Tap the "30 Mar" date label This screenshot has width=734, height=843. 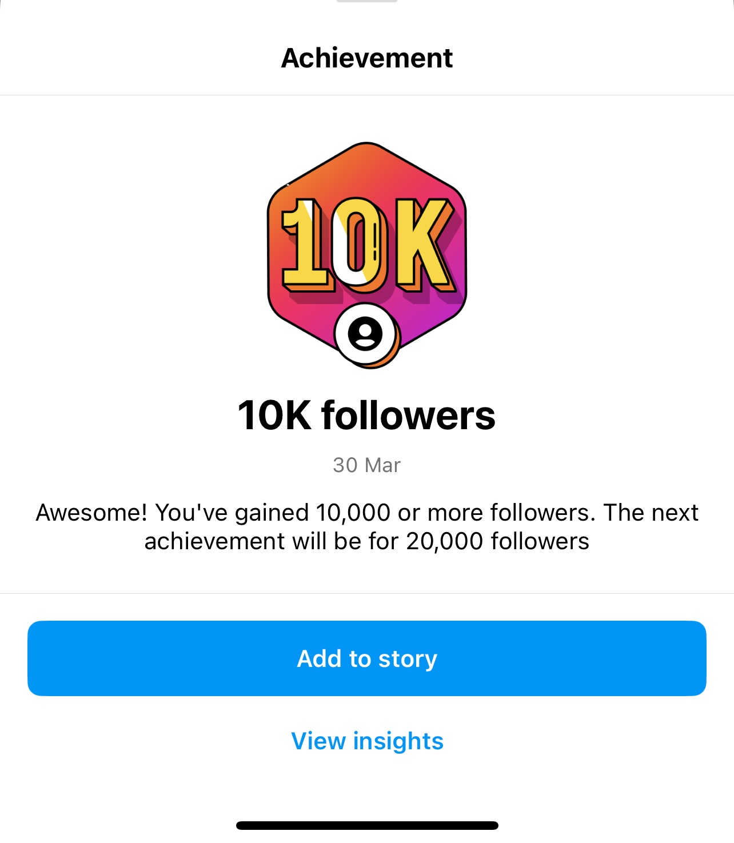coord(367,465)
